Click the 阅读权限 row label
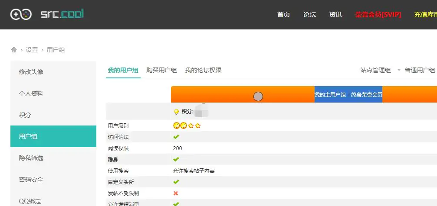 118,148
